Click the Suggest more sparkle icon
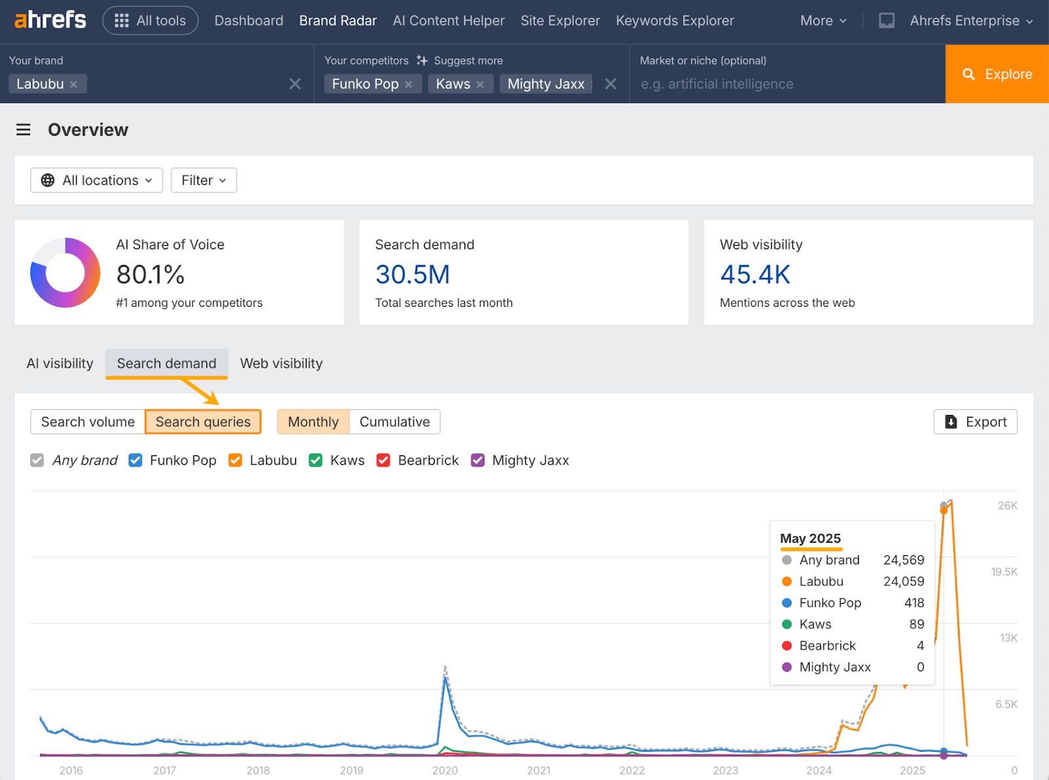The height and width of the screenshot is (780, 1049). (423, 60)
